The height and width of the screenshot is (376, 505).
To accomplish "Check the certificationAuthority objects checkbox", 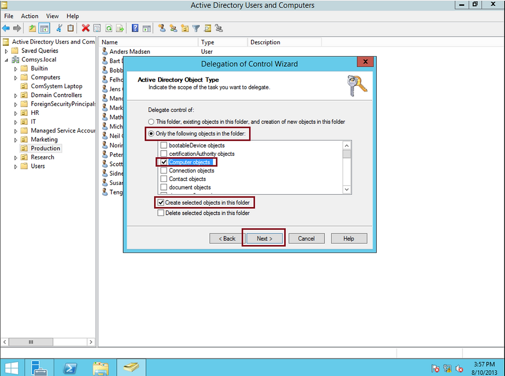I will (x=164, y=154).
